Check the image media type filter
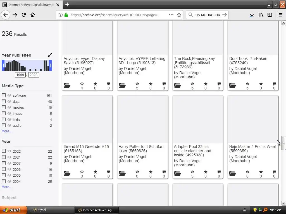The height and width of the screenshot is (214, 286). pos(4,113)
